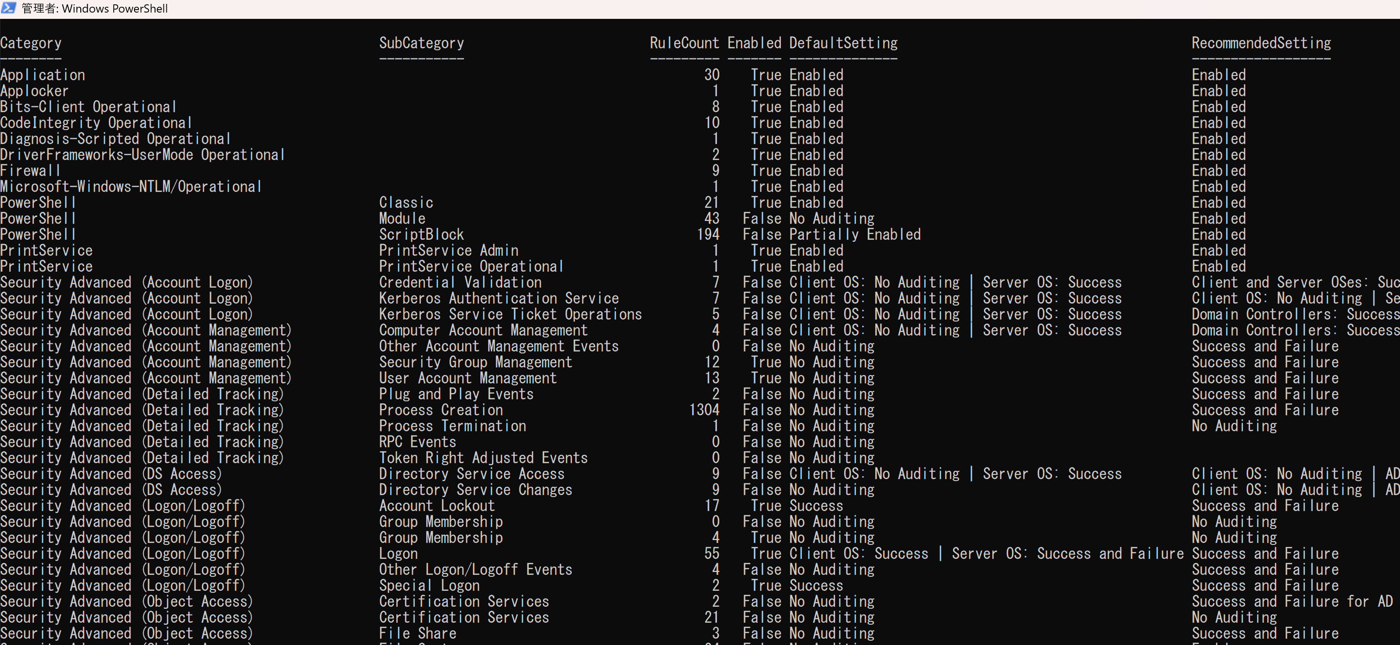Click the PowerShell window icon in title bar
1400x645 pixels.
8,8
